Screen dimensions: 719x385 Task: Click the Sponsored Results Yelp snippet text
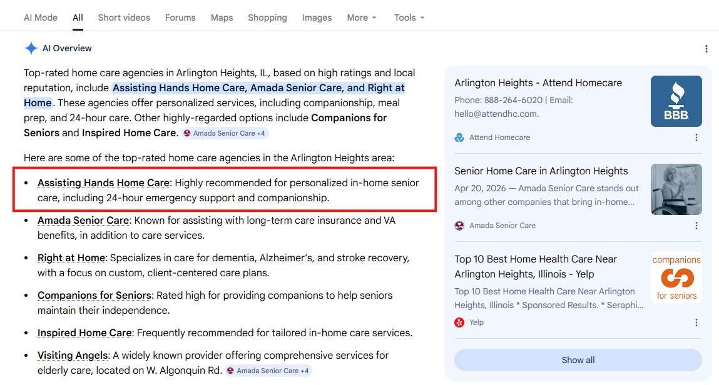tap(549, 298)
